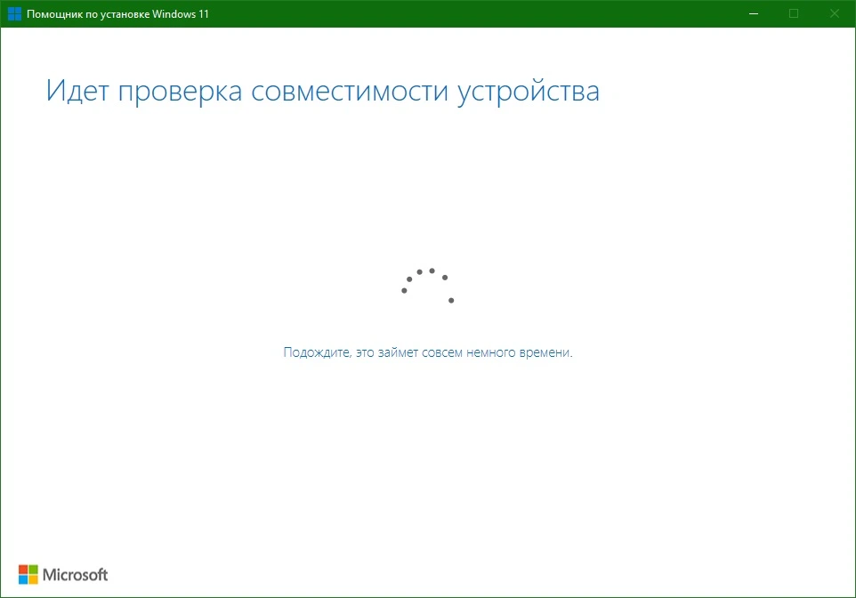Click the word Подождите in the subtitle
The width and height of the screenshot is (856, 598).
tap(317, 352)
